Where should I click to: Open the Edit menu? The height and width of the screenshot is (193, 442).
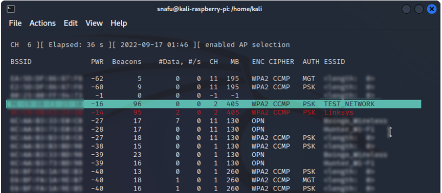point(71,23)
